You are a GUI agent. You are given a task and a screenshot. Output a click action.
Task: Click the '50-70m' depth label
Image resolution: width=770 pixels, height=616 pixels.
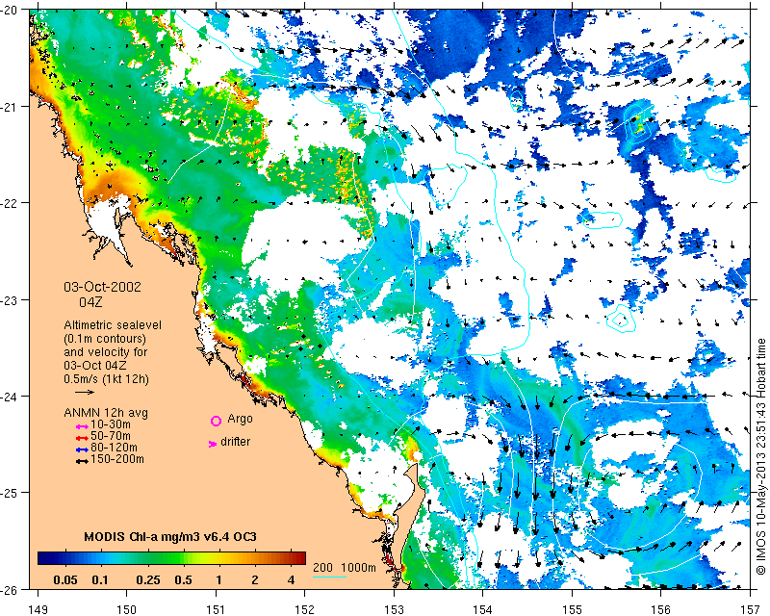click(x=111, y=436)
